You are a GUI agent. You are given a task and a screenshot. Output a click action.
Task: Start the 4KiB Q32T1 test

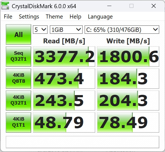pyautogui.click(x=19, y=100)
